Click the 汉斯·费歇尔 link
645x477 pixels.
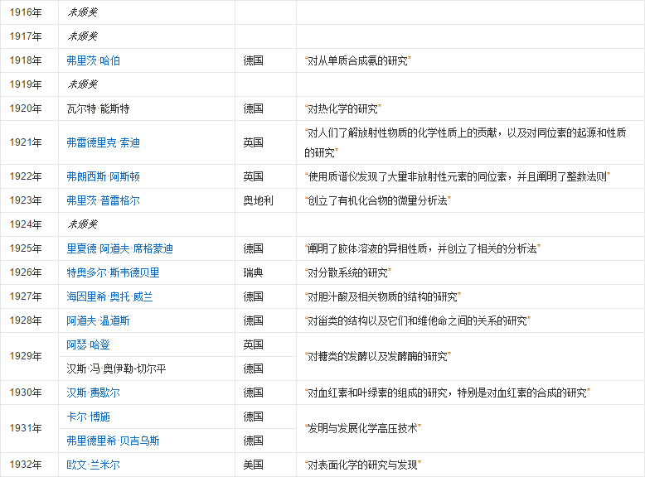coord(93,393)
